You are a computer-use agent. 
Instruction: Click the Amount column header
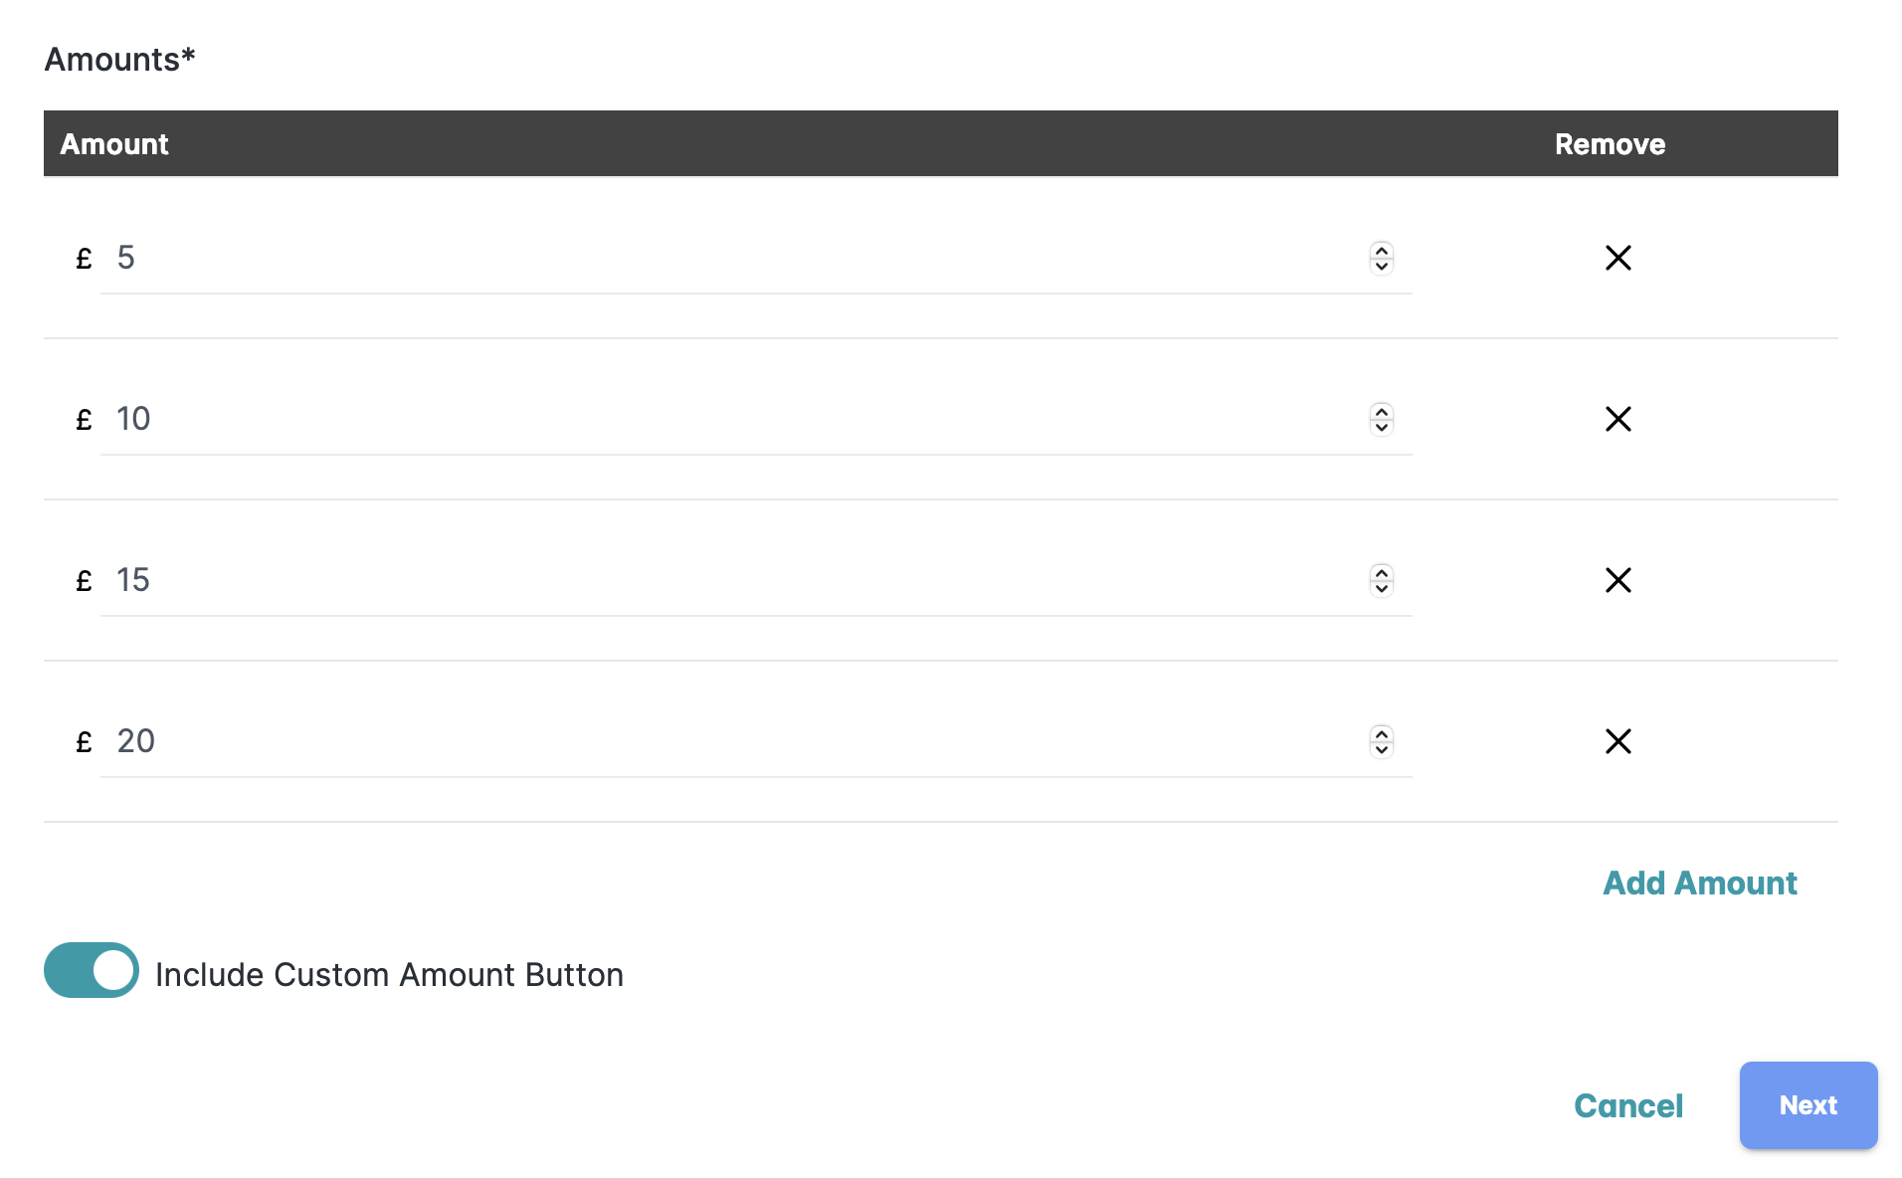coord(114,144)
